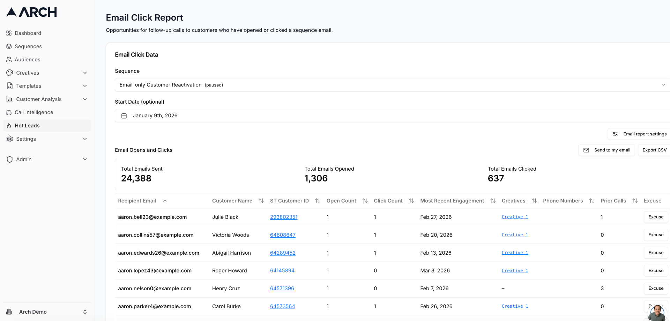670x321 pixels.
Task: Click the calendar icon in Start Date
Action: [x=124, y=115]
